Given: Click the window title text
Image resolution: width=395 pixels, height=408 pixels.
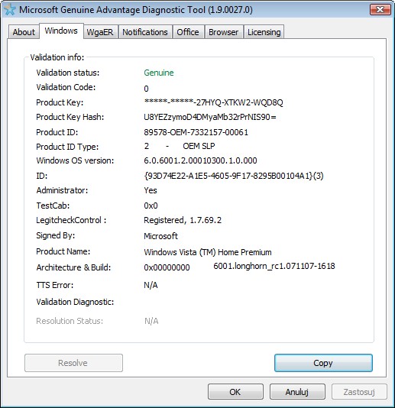Looking at the screenshot, I should (x=136, y=10).
